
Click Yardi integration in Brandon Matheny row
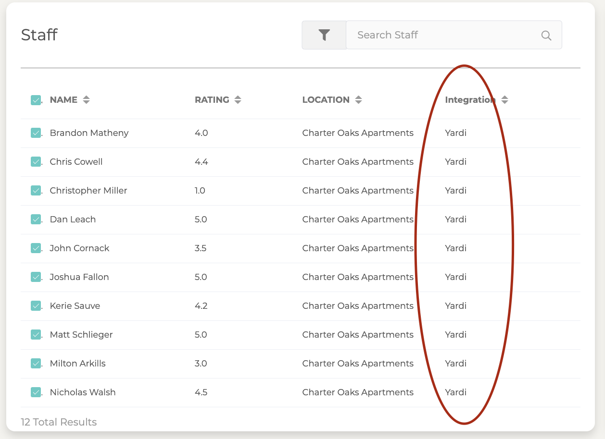(456, 133)
